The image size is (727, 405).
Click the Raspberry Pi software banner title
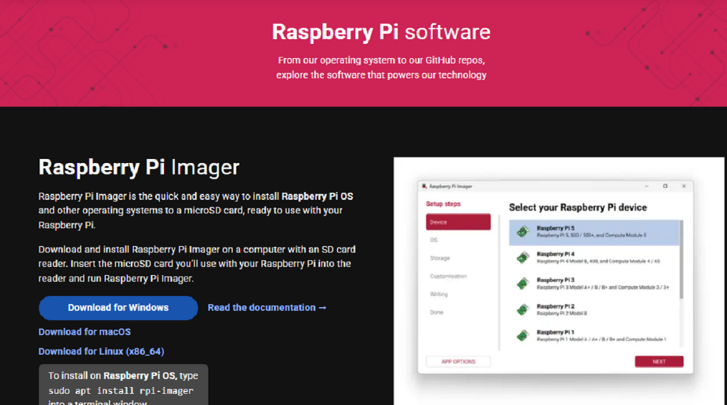click(x=381, y=32)
